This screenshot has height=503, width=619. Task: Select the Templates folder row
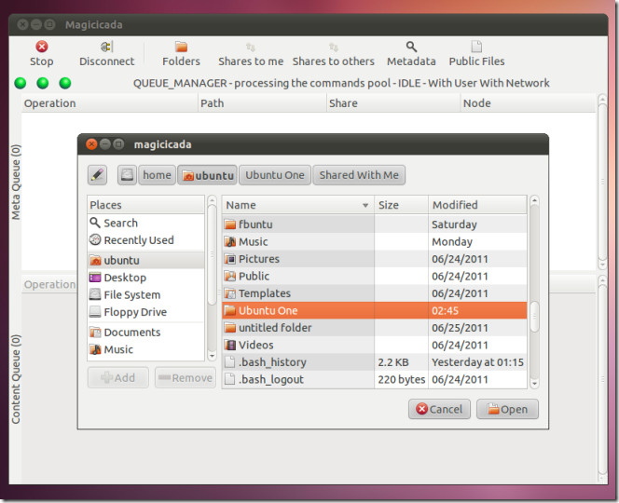[x=374, y=293]
